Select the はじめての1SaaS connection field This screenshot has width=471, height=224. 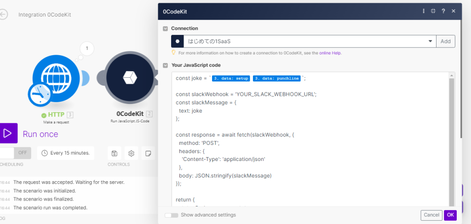310,41
